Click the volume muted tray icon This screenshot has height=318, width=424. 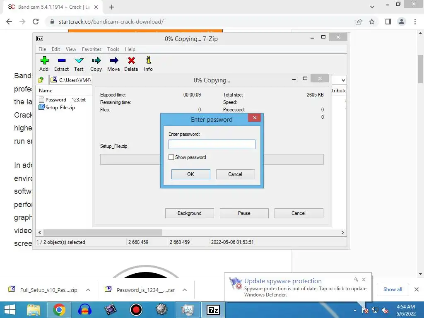(x=385, y=311)
